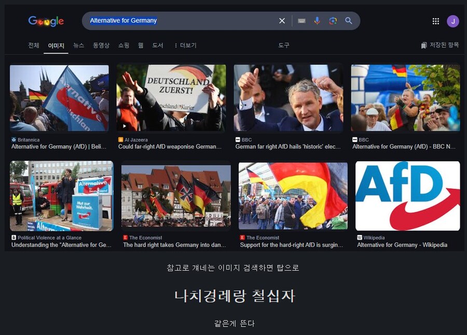This screenshot has width=467, height=335.
Task: Open the on-screen keyboard input tool
Action: tap(301, 21)
